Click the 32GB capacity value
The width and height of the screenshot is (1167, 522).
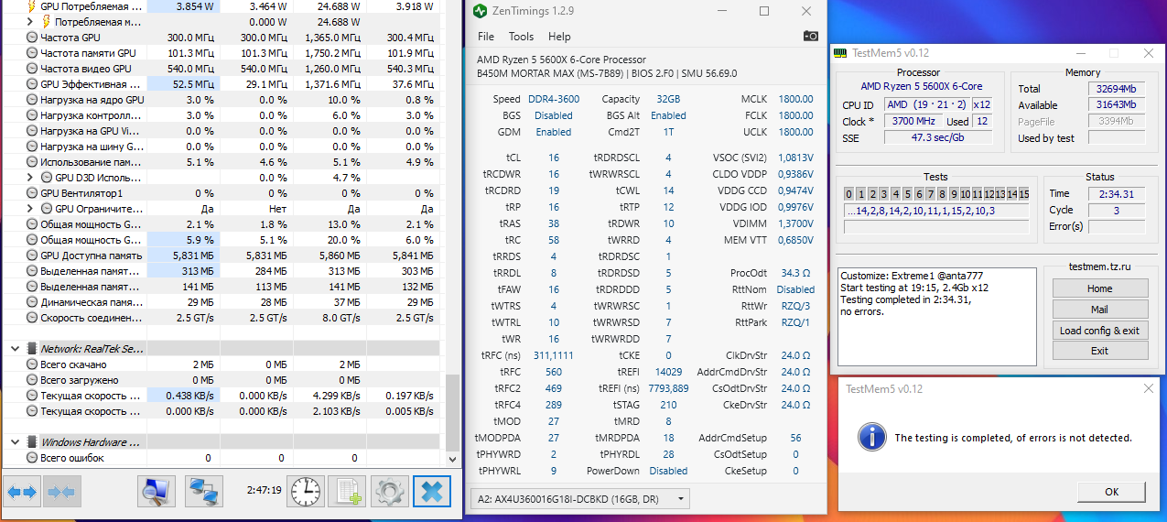click(x=668, y=99)
